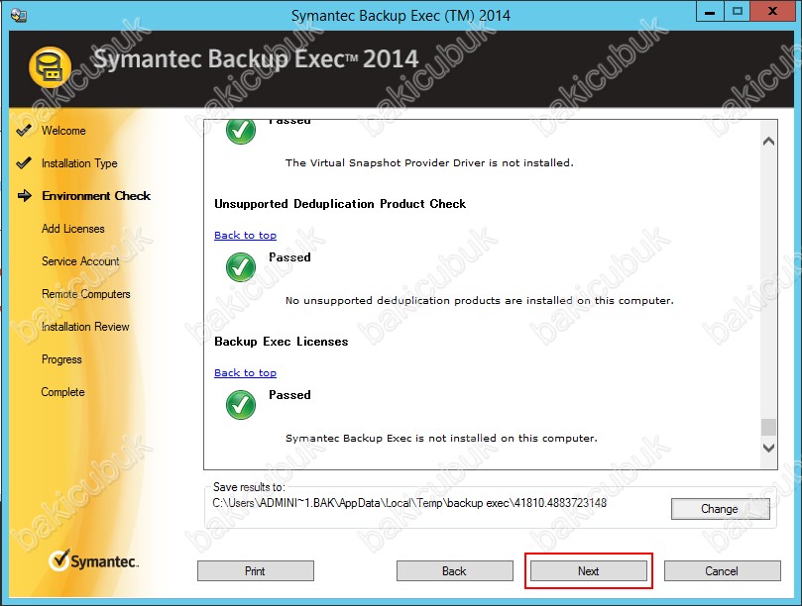Click the Virtual Snapshot Provider Driver message
802x606 pixels.
click(429, 163)
